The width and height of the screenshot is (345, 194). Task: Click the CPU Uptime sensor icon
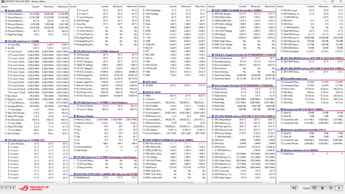144,130
